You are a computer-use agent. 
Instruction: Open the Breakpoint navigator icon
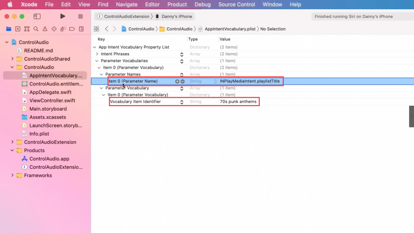click(x=72, y=29)
